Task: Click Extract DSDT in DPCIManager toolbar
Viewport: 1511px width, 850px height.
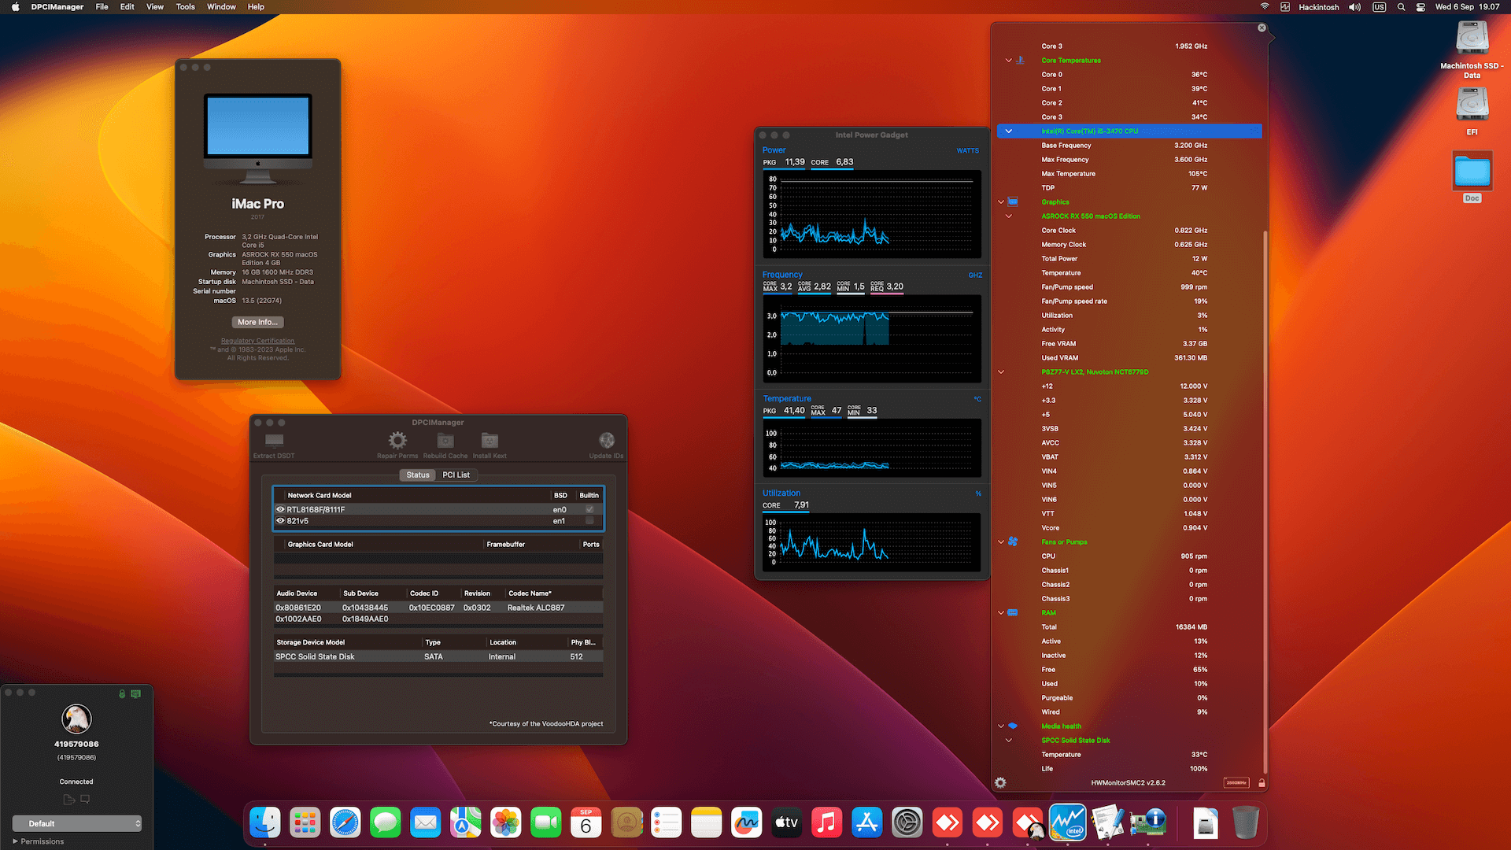Action: 274,445
